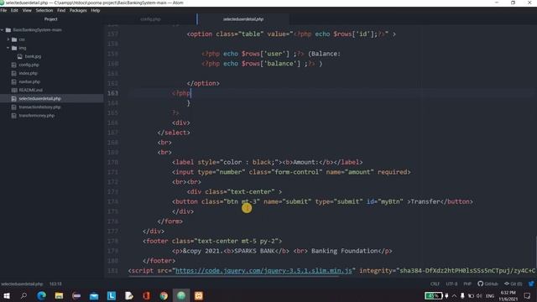Open the orange XAMPP icon on taskbar
The width and height of the screenshot is (537, 302).
pos(199,296)
